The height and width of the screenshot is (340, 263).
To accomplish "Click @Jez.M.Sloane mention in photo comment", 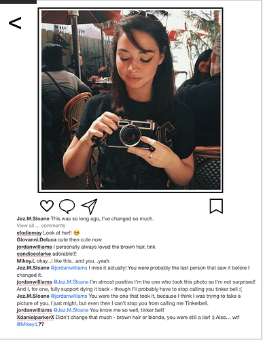I will tap(71, 282).
